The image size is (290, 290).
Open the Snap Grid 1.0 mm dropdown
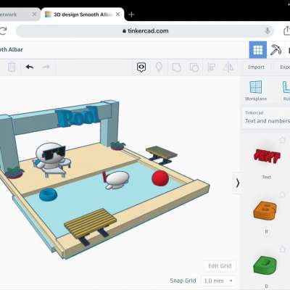pyautogui.click(x=218, y=281)
